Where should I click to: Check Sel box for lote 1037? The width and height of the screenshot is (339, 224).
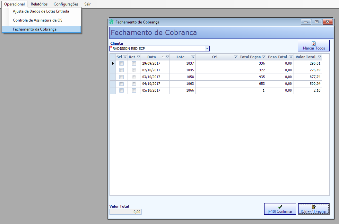[x=121, y=64]
